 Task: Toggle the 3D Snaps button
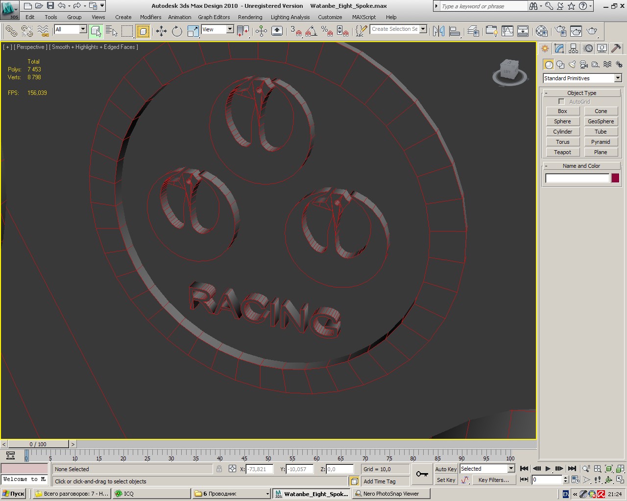click(295, 31)
